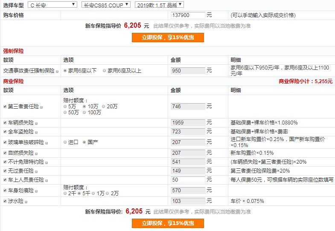Open the trim dropdown showing 2019款 1.5T
The height and width of the screenshot is (231, 335).
159,5
